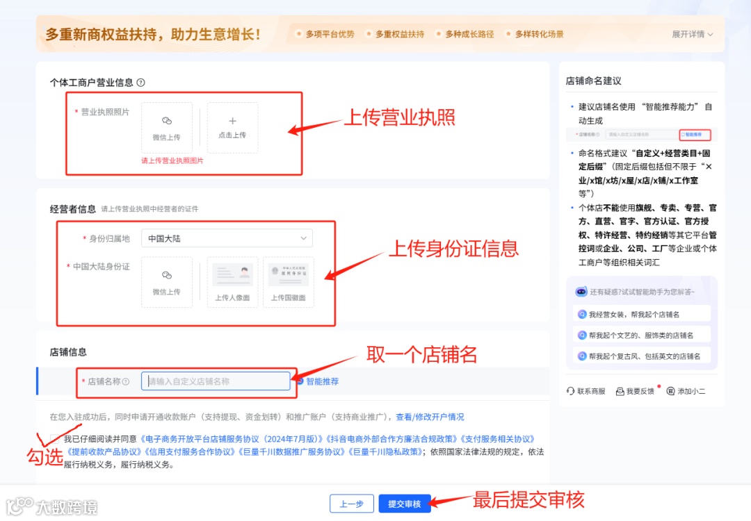Select suggestion 帮我起个复古风、包括英文的店铺名
The height and width of the screenshot is (521, 751).
pos(642,356)
